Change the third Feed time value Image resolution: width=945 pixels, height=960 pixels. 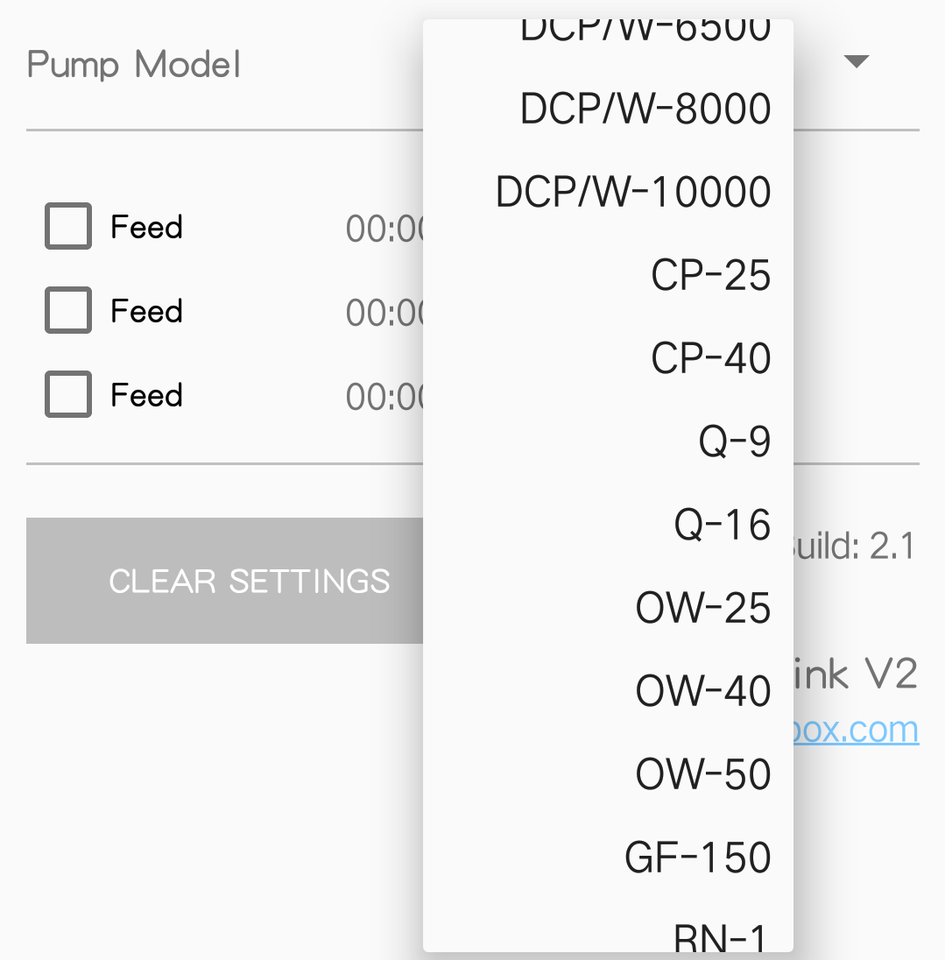[384, 396]
